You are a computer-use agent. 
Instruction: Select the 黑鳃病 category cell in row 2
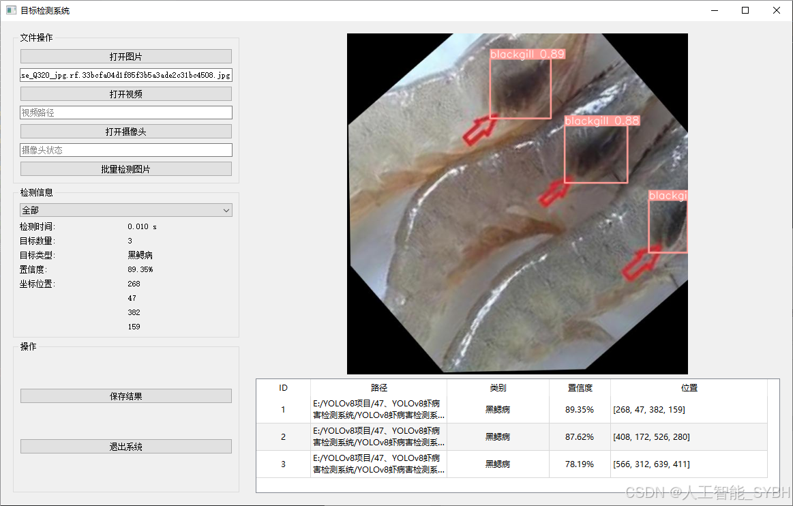(498, 436)
